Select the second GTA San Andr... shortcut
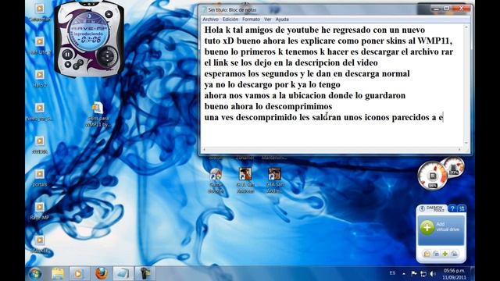The image size is (500, 281). pyautogui.click(x=274, y=180)
